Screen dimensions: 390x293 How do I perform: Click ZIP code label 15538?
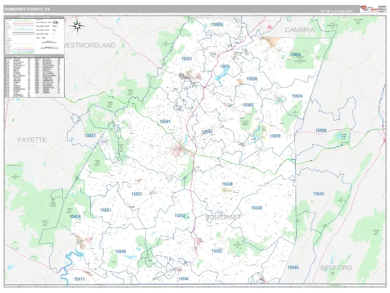[257, 208]
